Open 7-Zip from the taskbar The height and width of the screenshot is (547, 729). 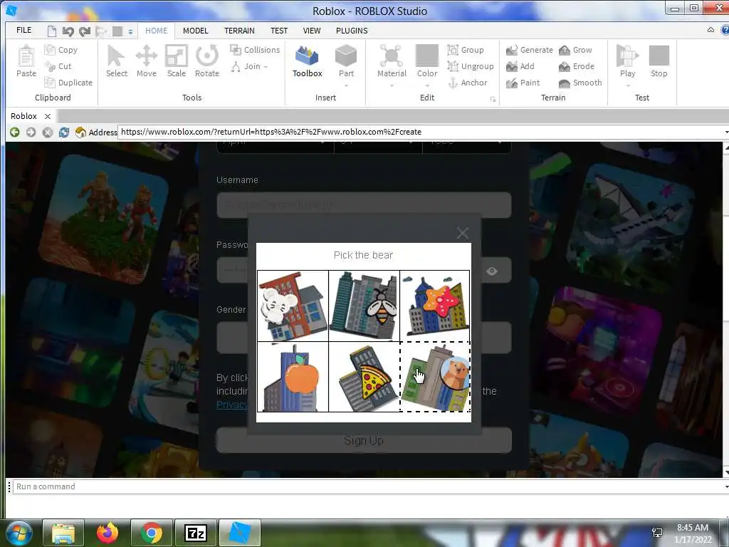tap(195, 533)
